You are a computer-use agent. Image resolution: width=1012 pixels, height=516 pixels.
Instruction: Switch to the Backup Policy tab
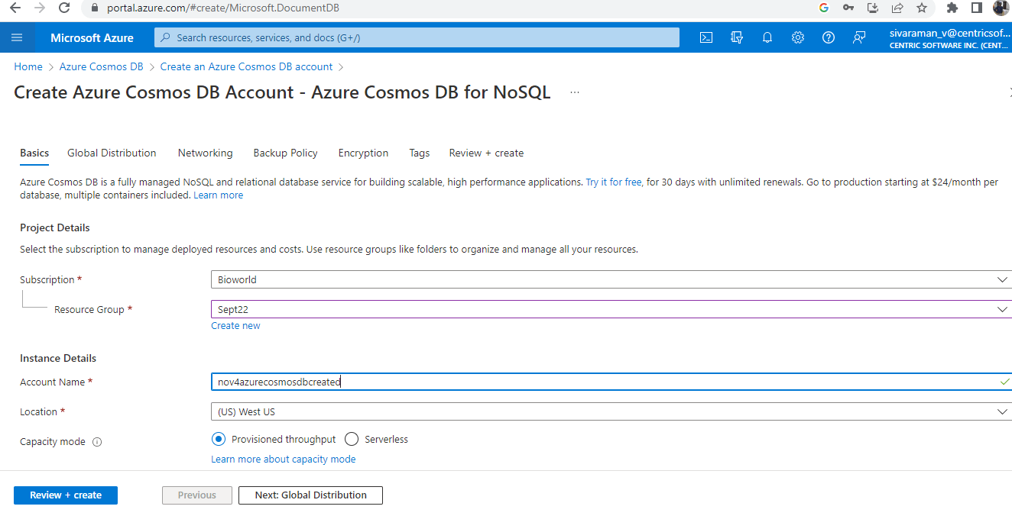(x=285, y=153)
